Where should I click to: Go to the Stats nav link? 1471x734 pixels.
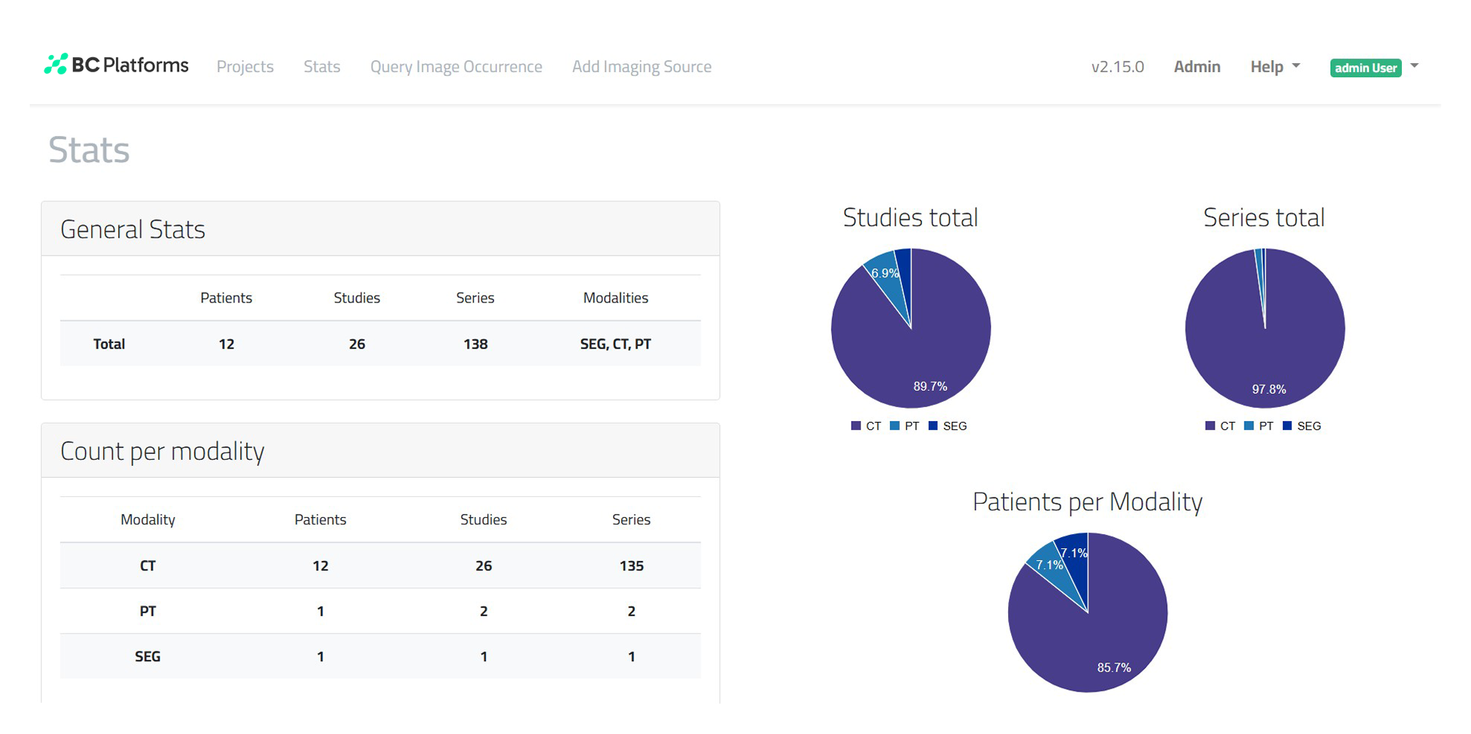click(x=322, y=67)
